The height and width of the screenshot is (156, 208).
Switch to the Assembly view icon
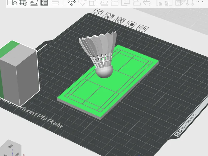tap(190, 3)
